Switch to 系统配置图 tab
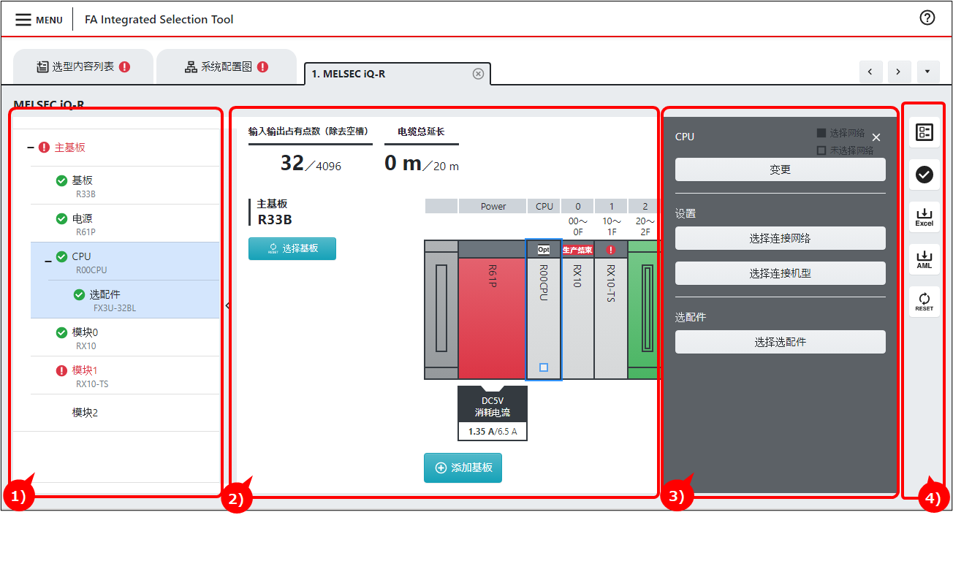 [x=226, y=67]
